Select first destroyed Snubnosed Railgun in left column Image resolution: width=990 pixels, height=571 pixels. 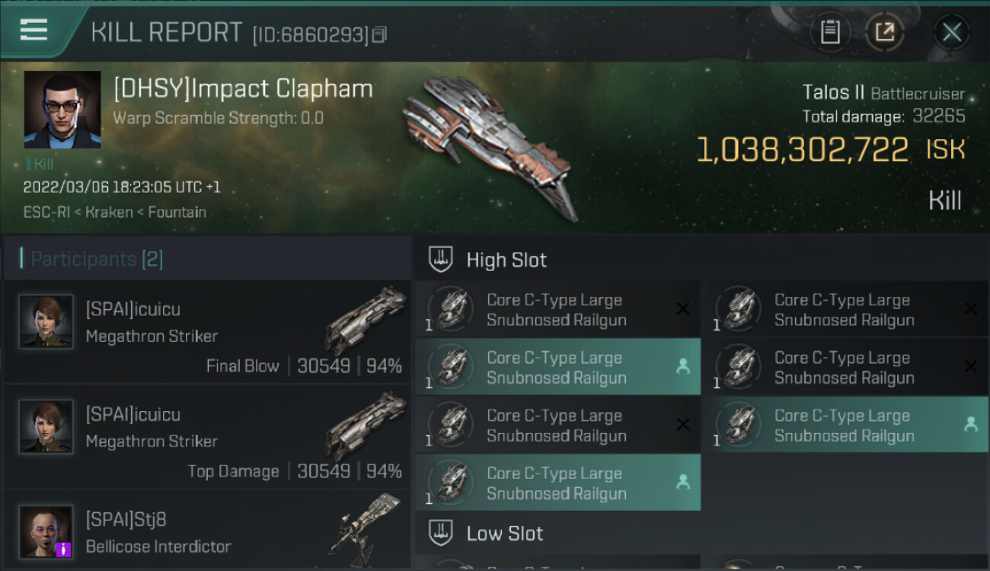pos(557,310)
